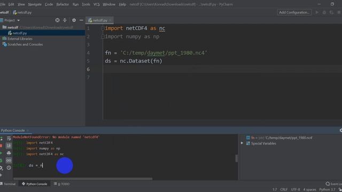
Task: Click the Rerun console icon at top of toolbar
Action: (1, 139)
